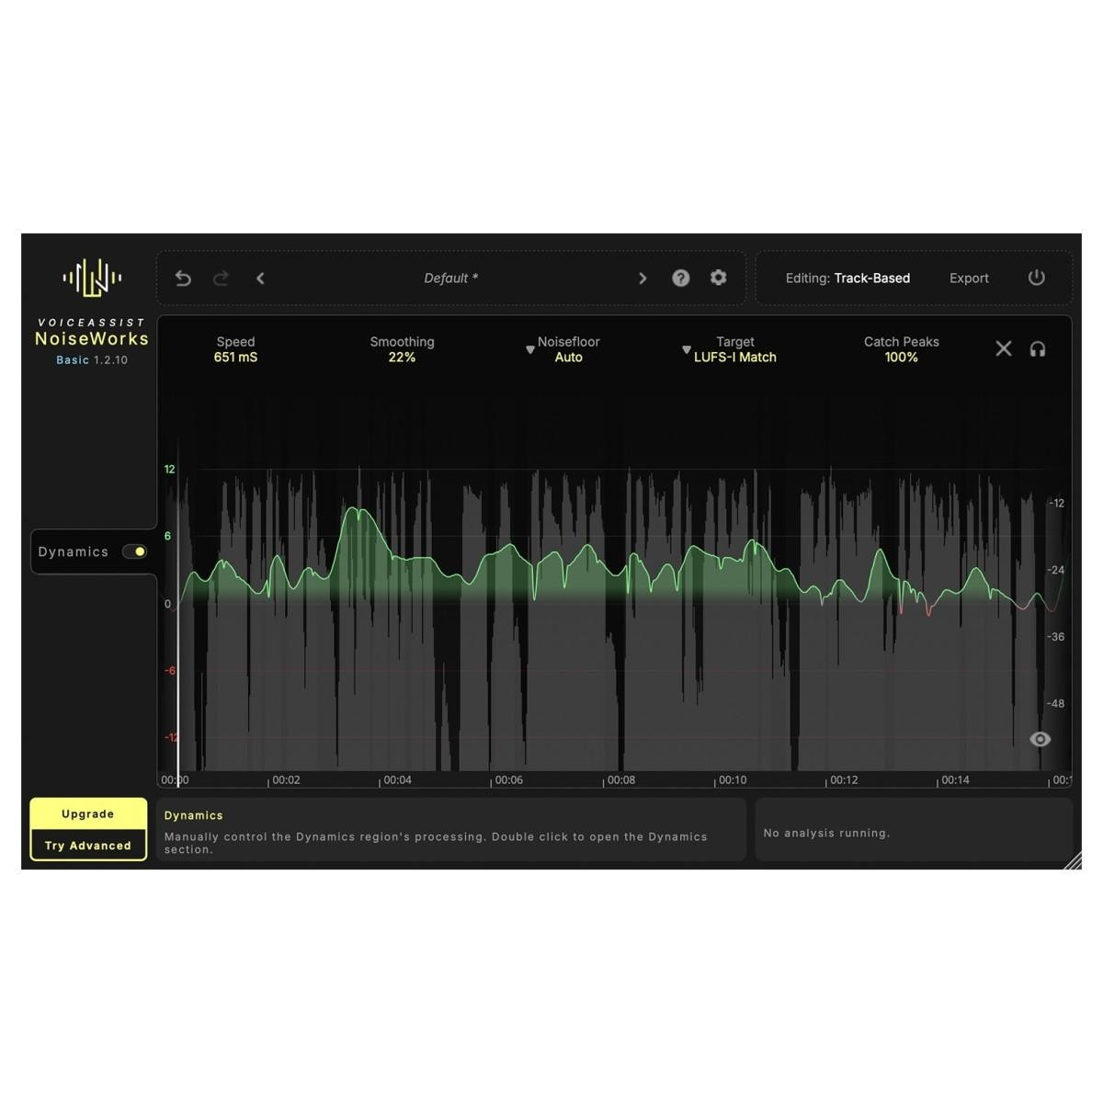Viewport: 1103px width, 1103px height.
Task: Click the -24 level scale label
Action: pyautogui.click(x=1057, y=570)
